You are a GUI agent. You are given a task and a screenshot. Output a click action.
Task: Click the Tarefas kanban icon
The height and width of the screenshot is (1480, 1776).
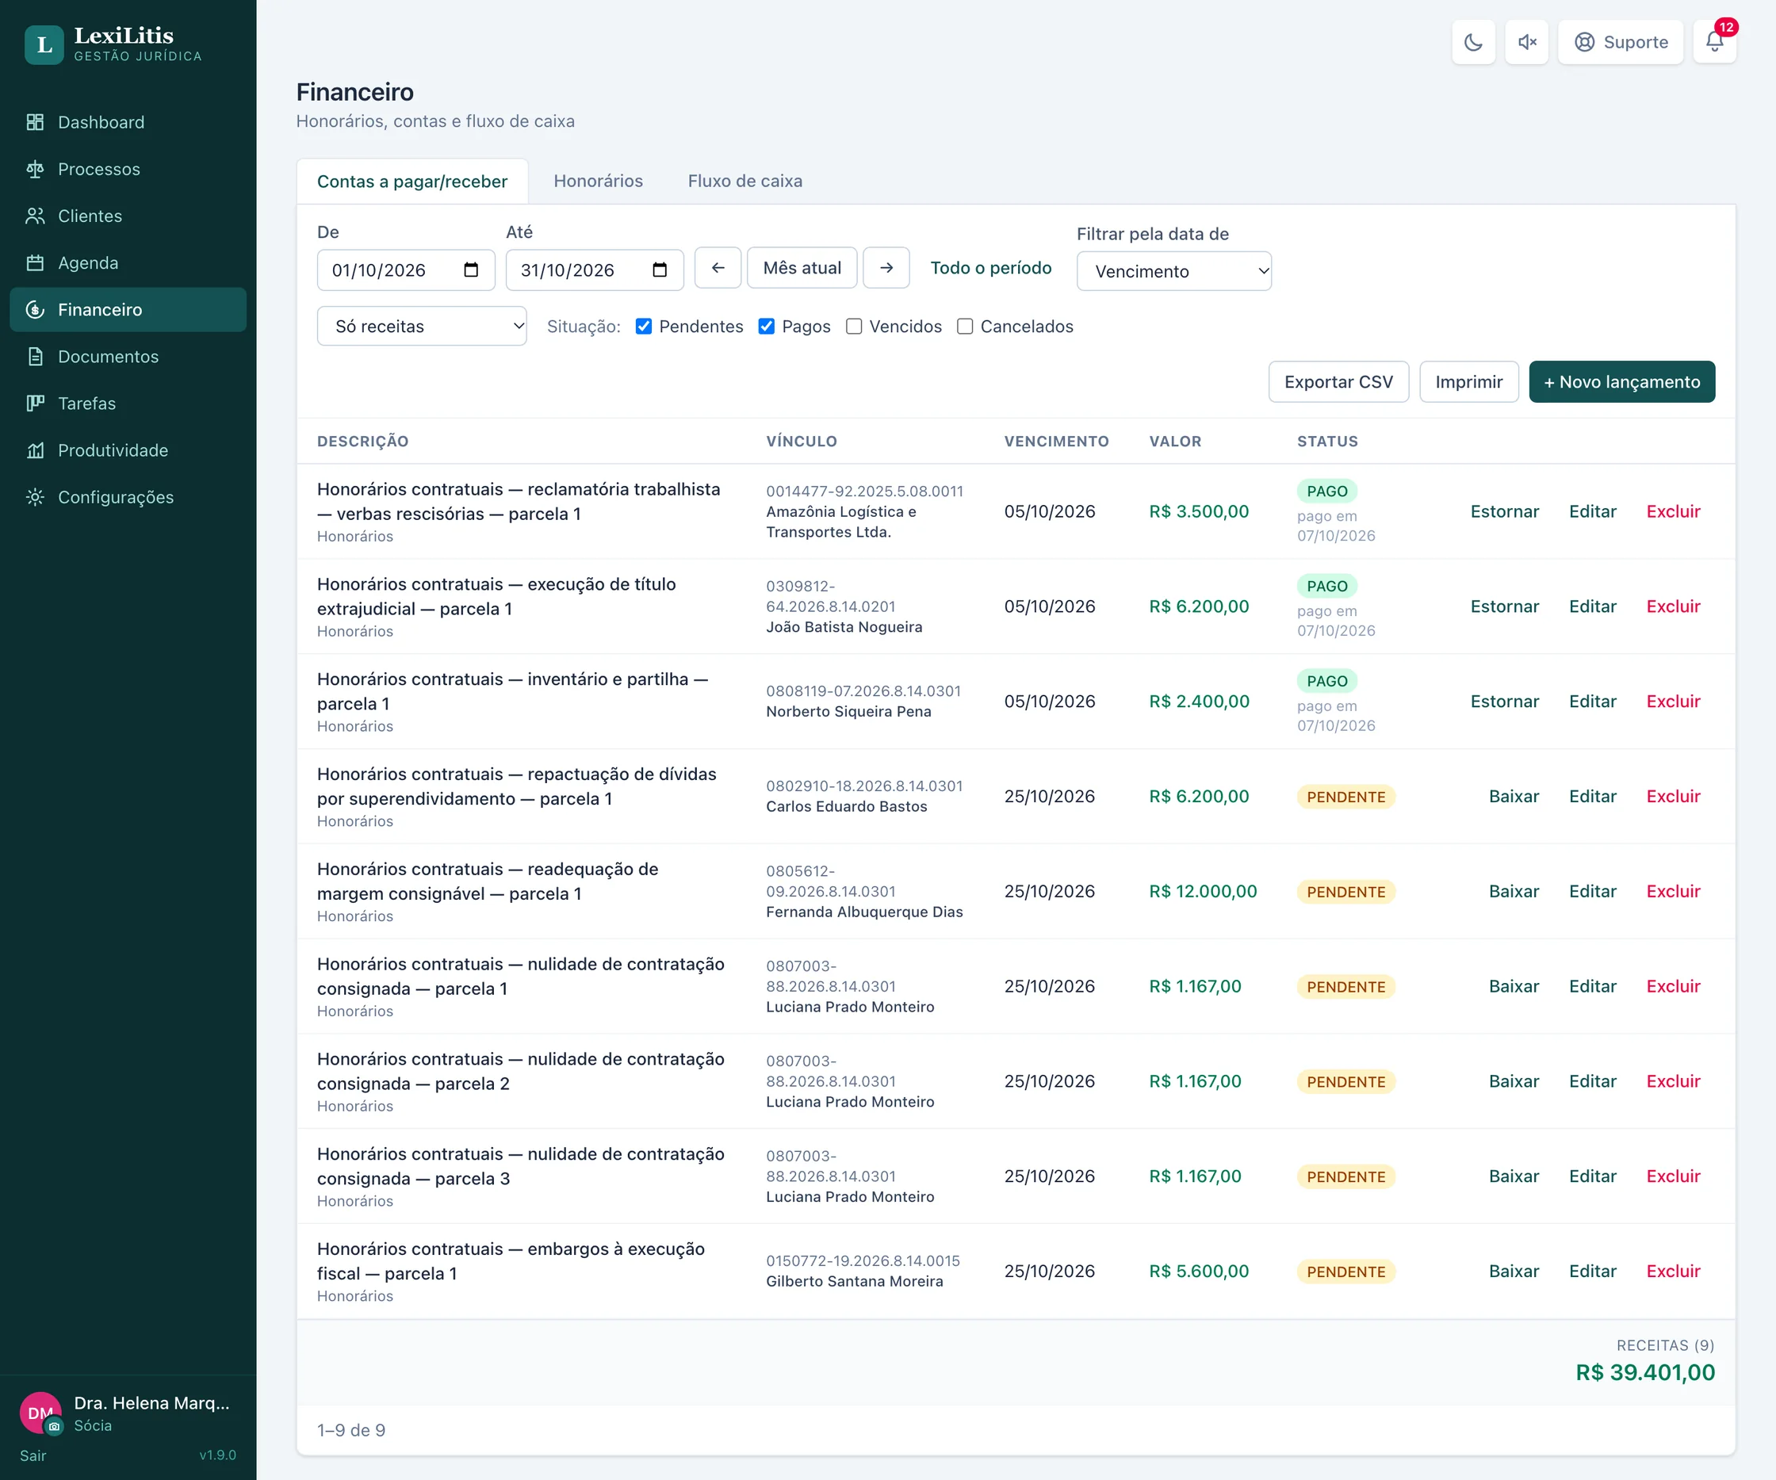point(35,403)
